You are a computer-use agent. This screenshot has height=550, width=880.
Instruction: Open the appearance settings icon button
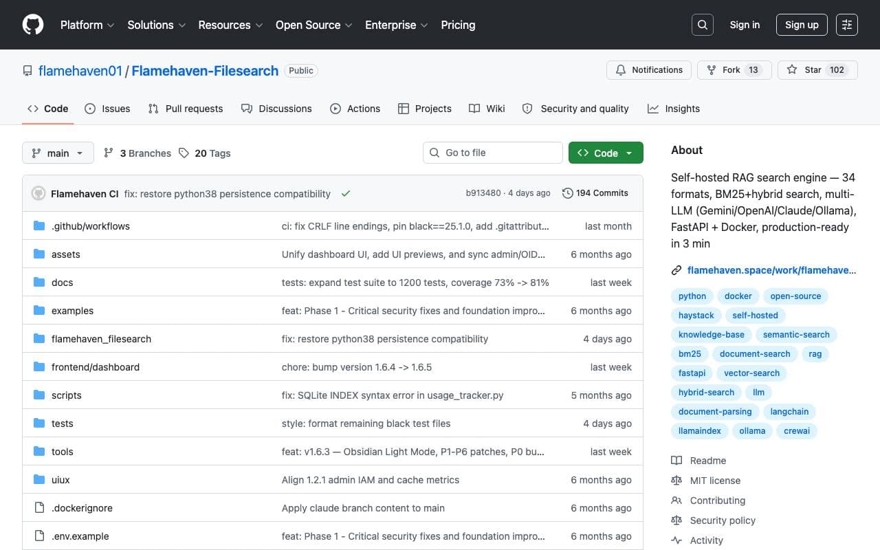point(847,25)
